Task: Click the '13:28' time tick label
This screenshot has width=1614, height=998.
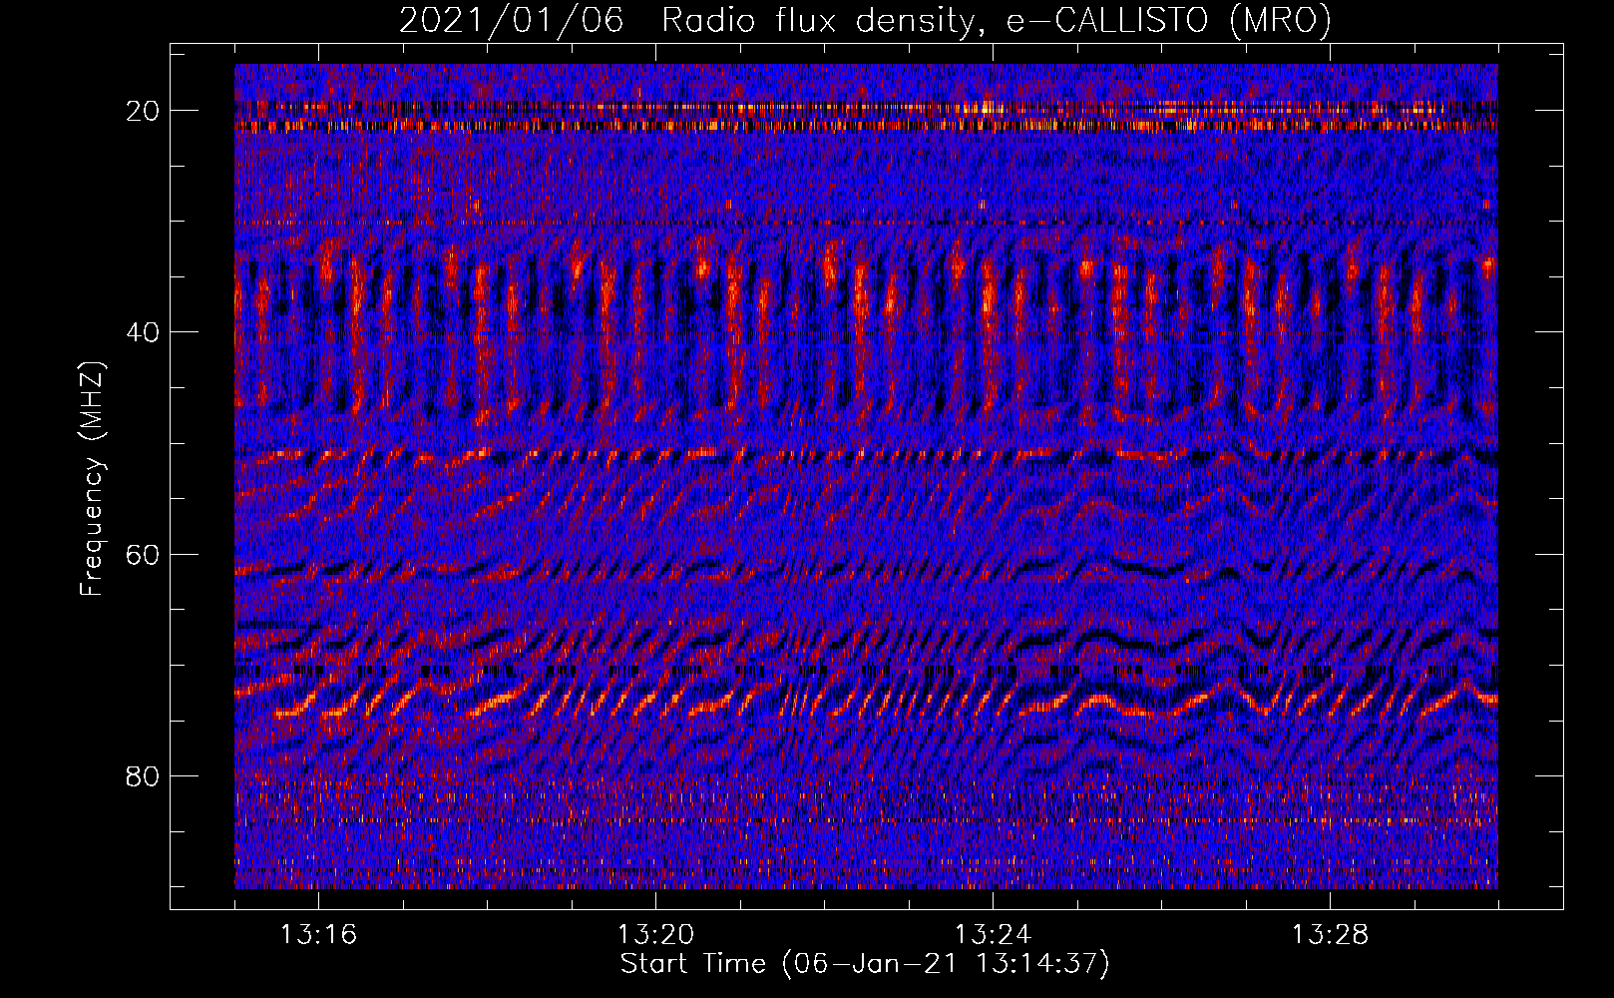Action: [x=1330, y=934]
